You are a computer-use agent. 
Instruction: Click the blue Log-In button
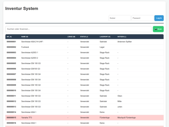pos(159,18)
